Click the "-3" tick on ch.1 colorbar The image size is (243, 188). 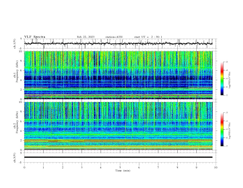point(226,62)
